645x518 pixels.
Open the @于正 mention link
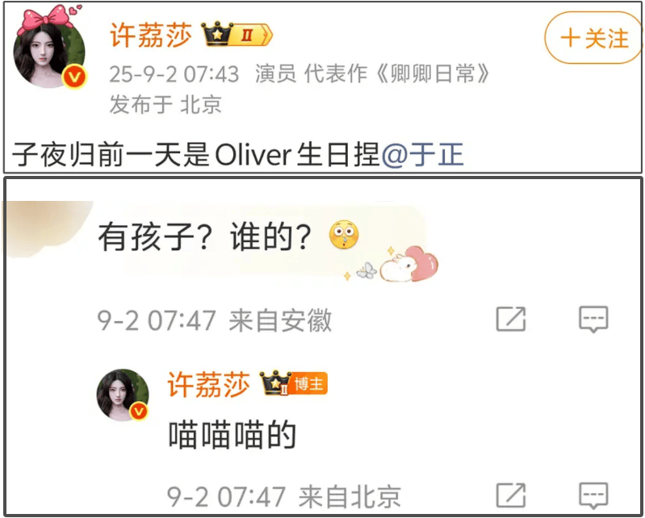pos(423,155)
